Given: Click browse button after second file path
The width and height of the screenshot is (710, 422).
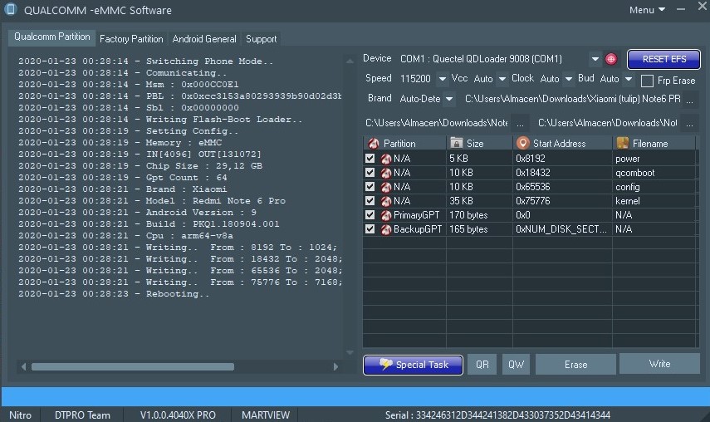Looking at the screenshot, I should (x=521, y=123).
